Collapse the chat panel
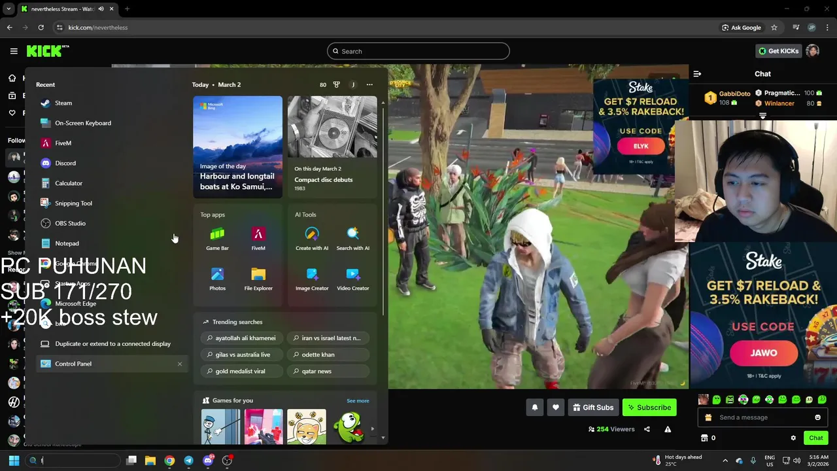This screenshot has width=837, height=471. (697, 74)
